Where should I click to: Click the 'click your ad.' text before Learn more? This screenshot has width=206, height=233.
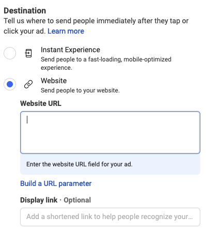coord(25,32)
